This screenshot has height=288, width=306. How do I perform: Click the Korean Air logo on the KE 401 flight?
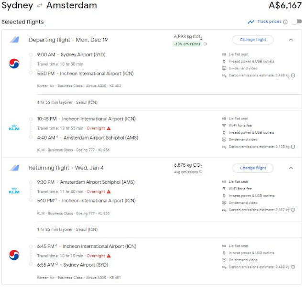[x=14, y=256]
